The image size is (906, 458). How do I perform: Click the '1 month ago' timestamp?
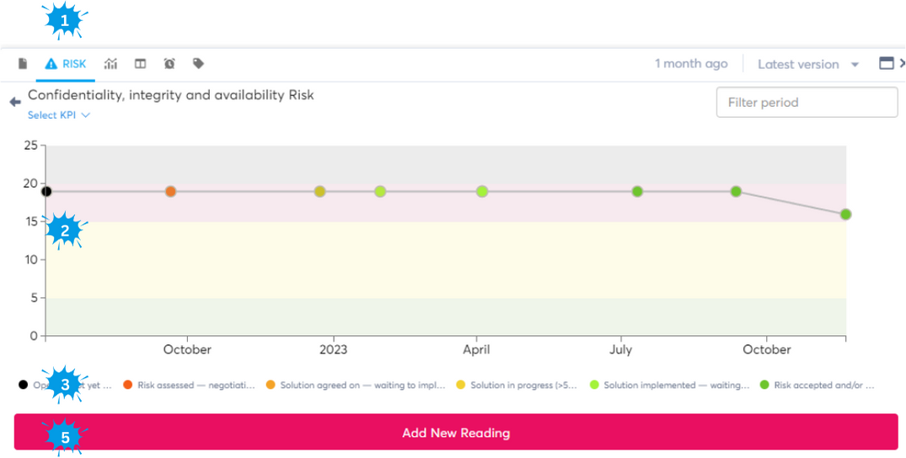691,64
